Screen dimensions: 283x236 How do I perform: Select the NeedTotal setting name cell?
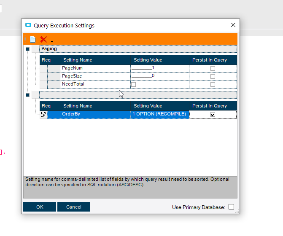(95, 85)
